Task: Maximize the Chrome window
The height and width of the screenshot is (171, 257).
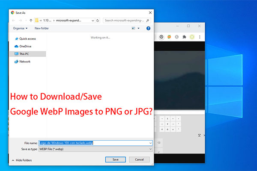Action: [188, 26]
